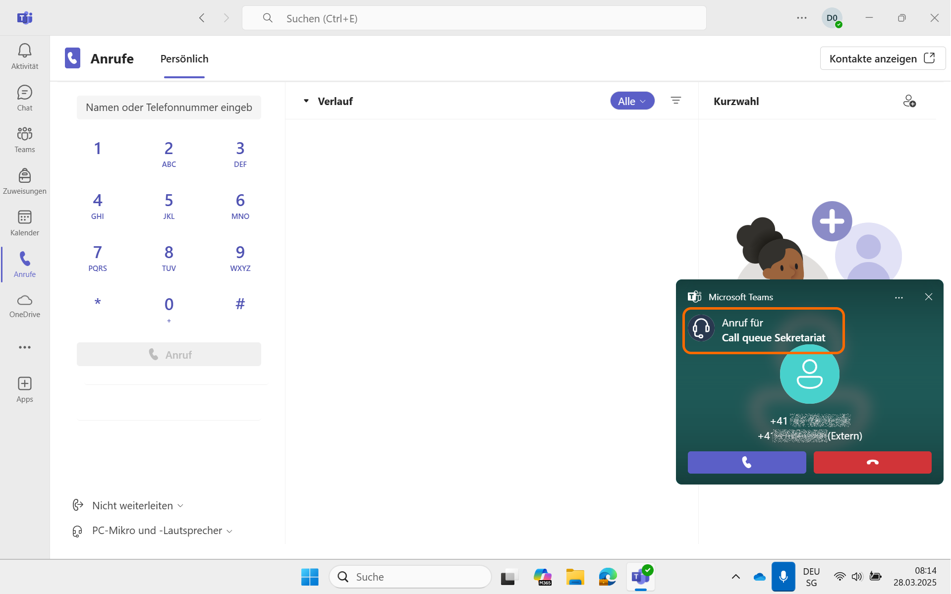Open the Verlauf filter icon

tap(675, 101)
